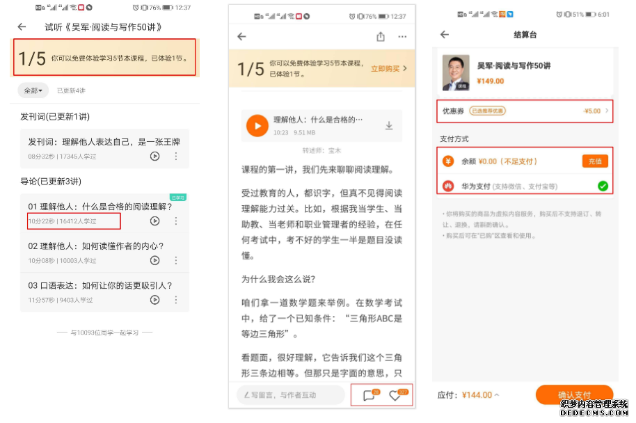Open the three-dot overflow menu on lesson page
The height and width of the screenshot is (423, 636).
click(402, 36)
